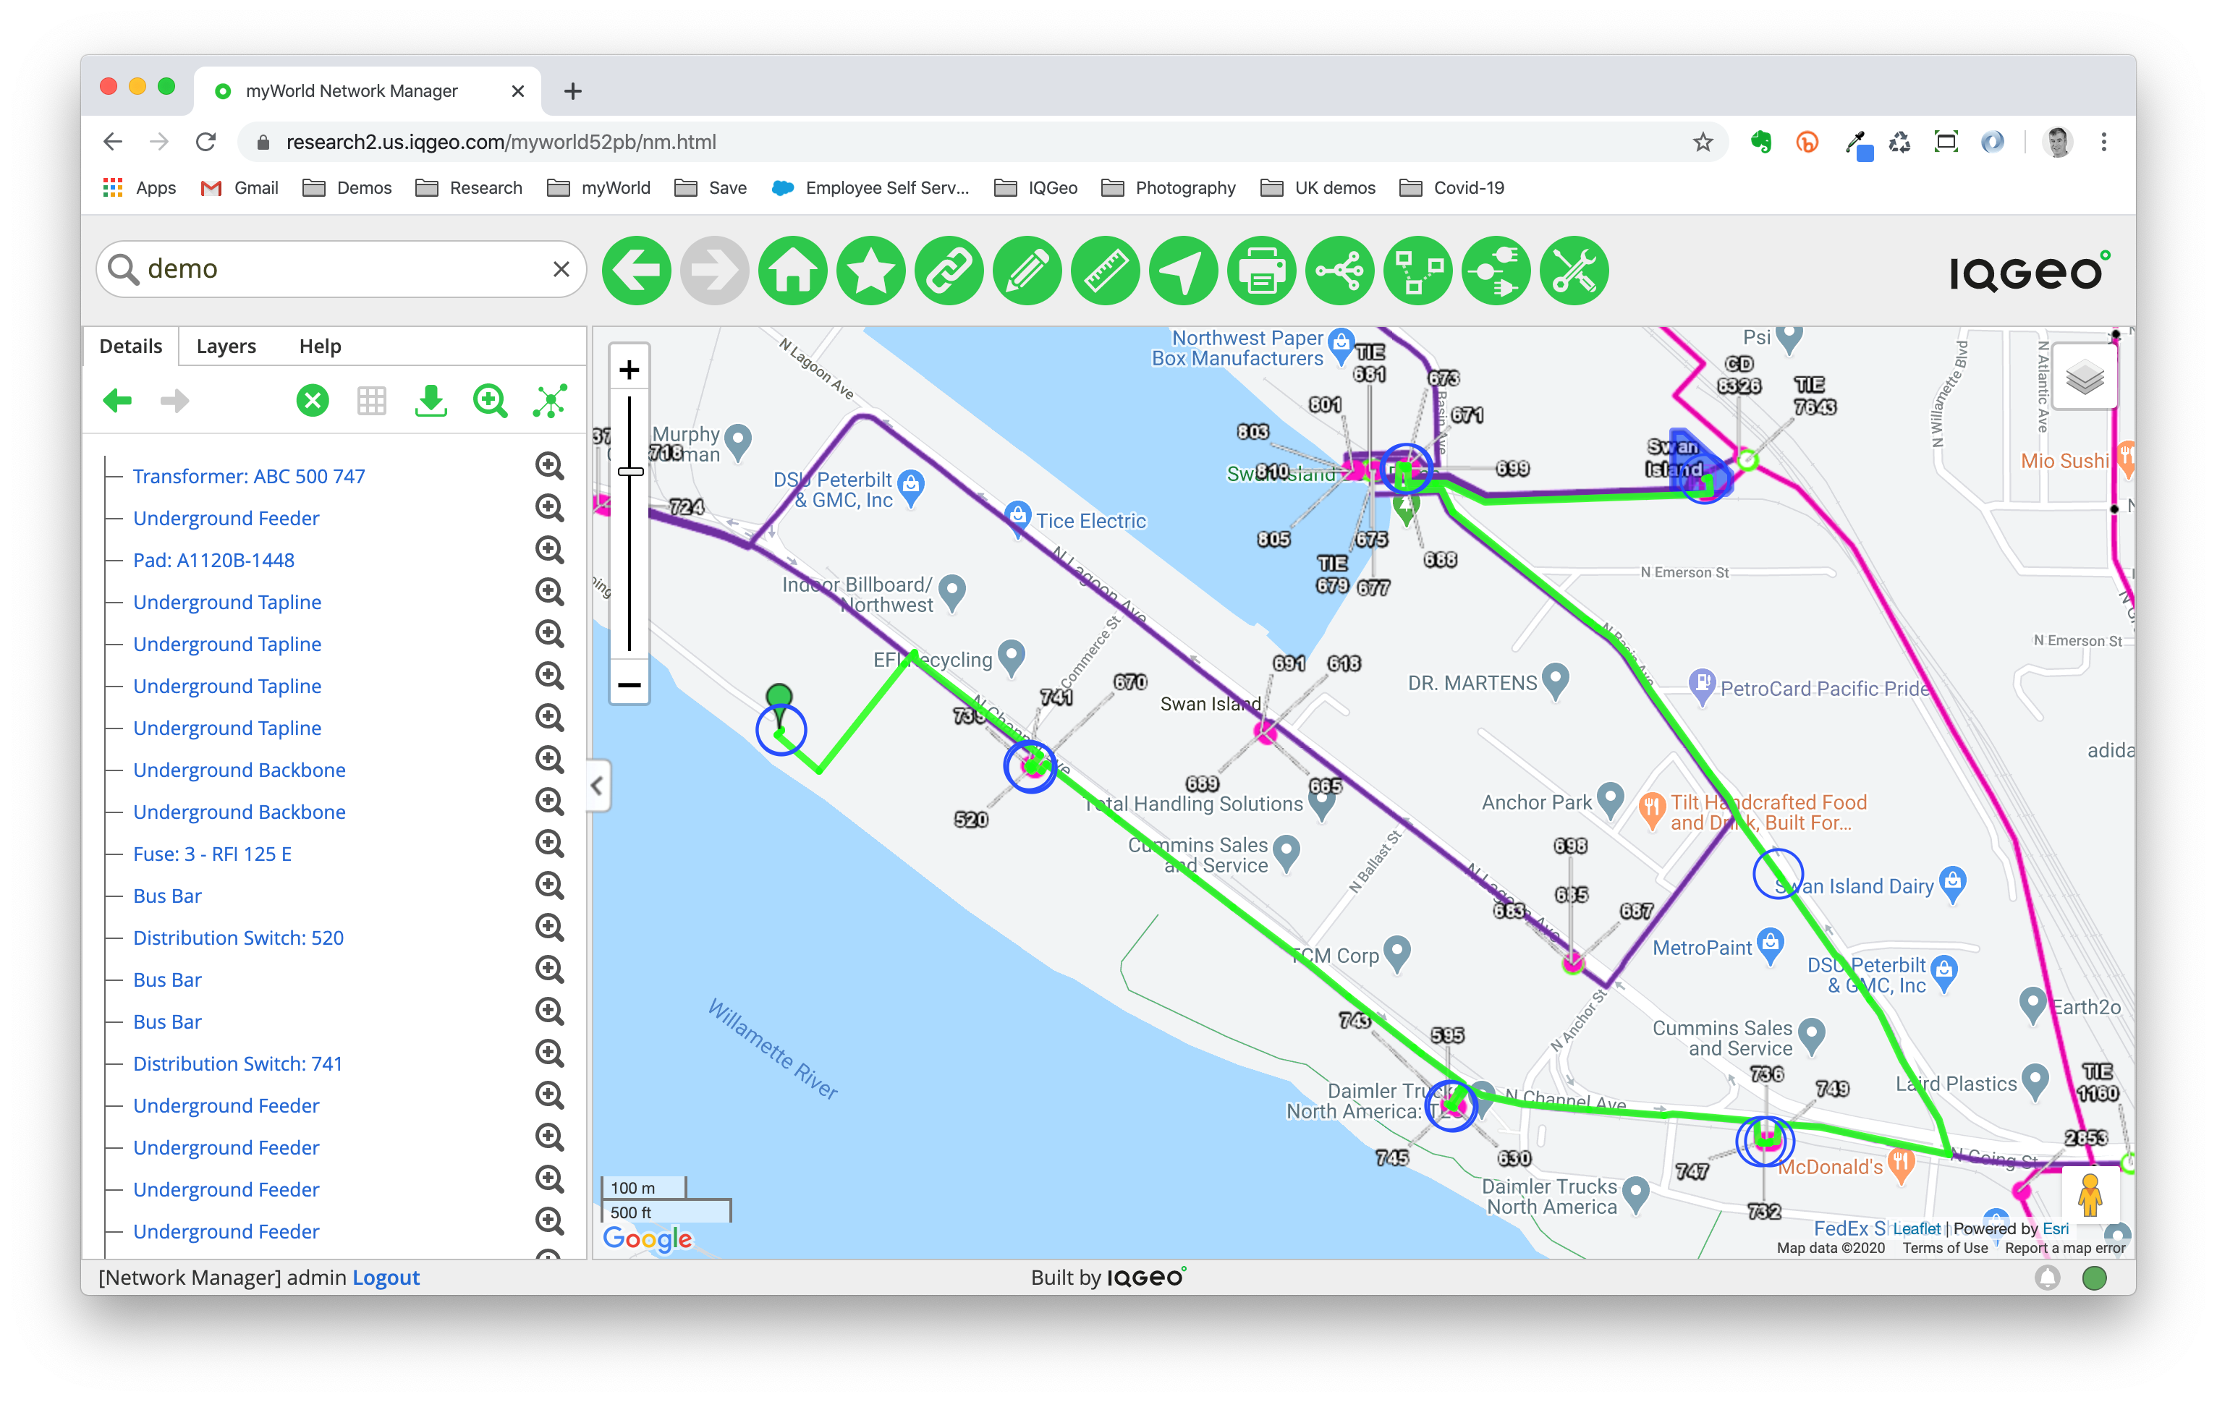The width and height of the screenshot is (2217, 1402).
Task: Switch to the Layers tab
Action: click(x=223, y=344)
